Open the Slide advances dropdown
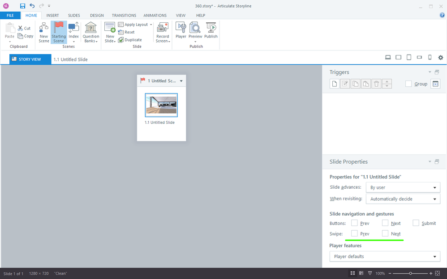Viewport: 447px width, 279px height. (403, 187)
